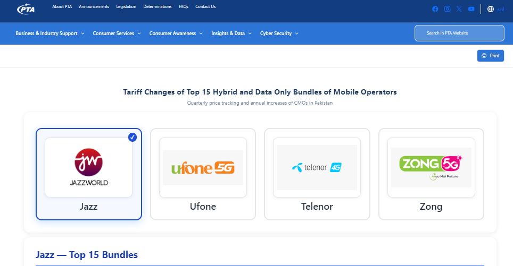Go to About PTA
This screenshot has height=266, width=513.
tap(62, 6)
